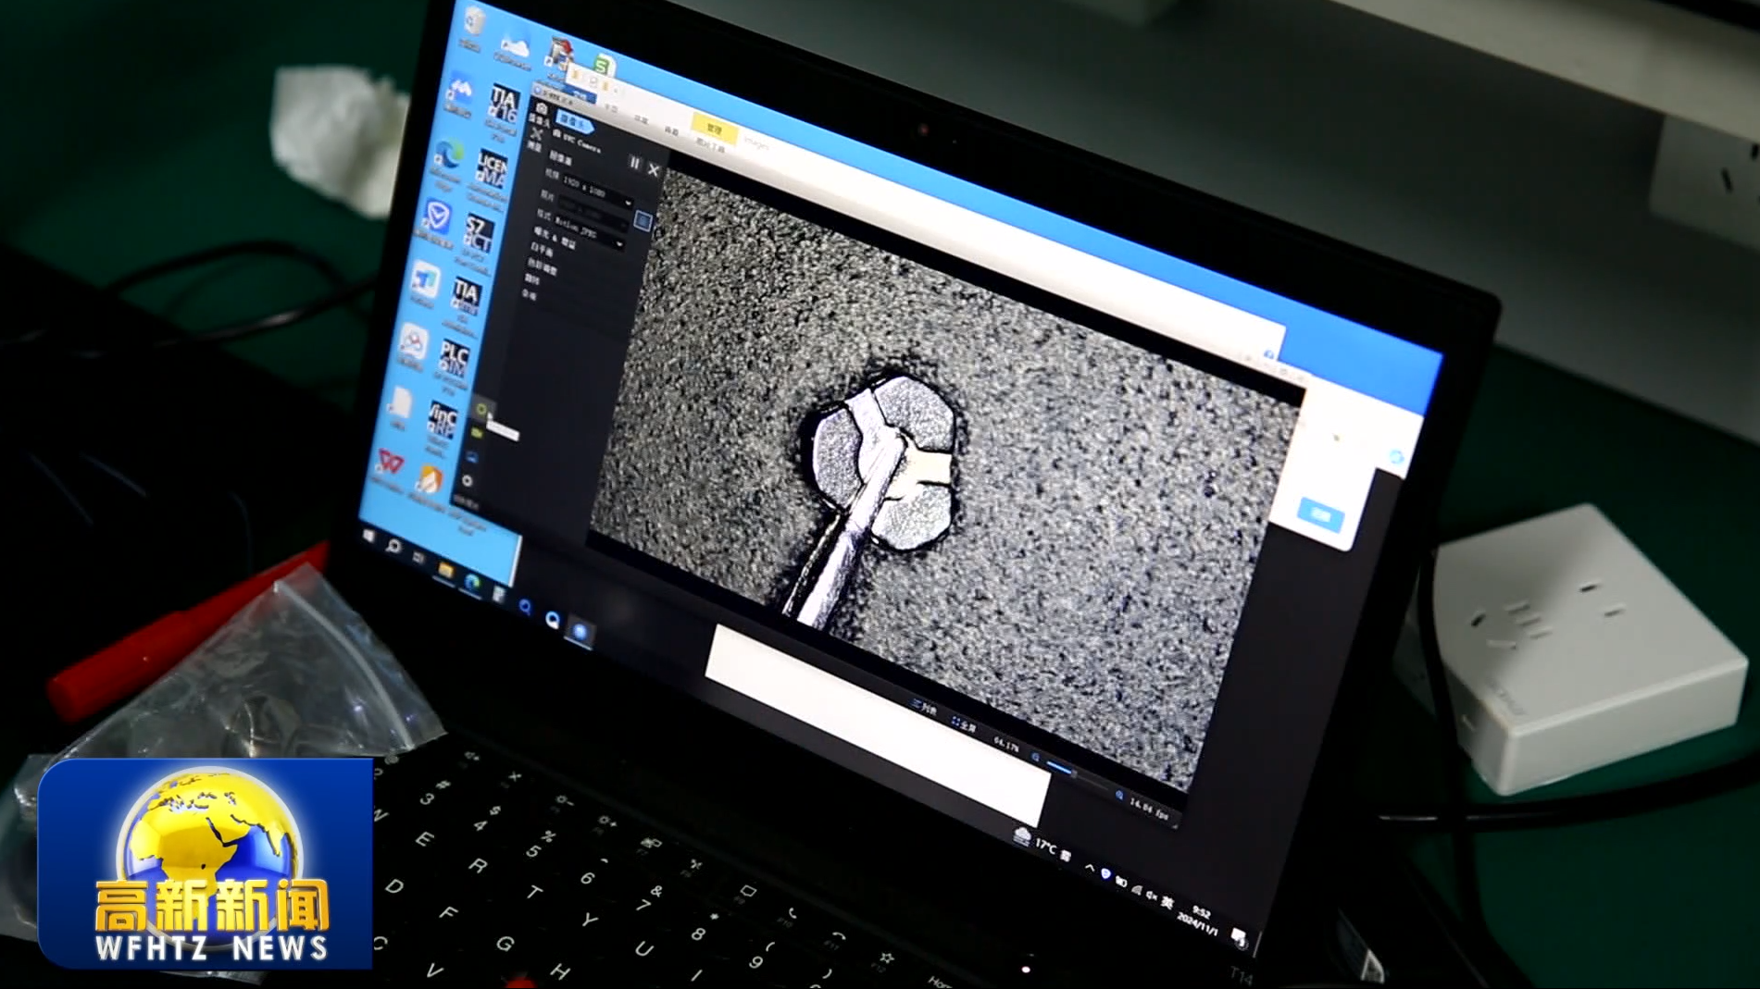Open the taskbar search magnifier
Screen dimensions: 1760x989
pos(393,547)
